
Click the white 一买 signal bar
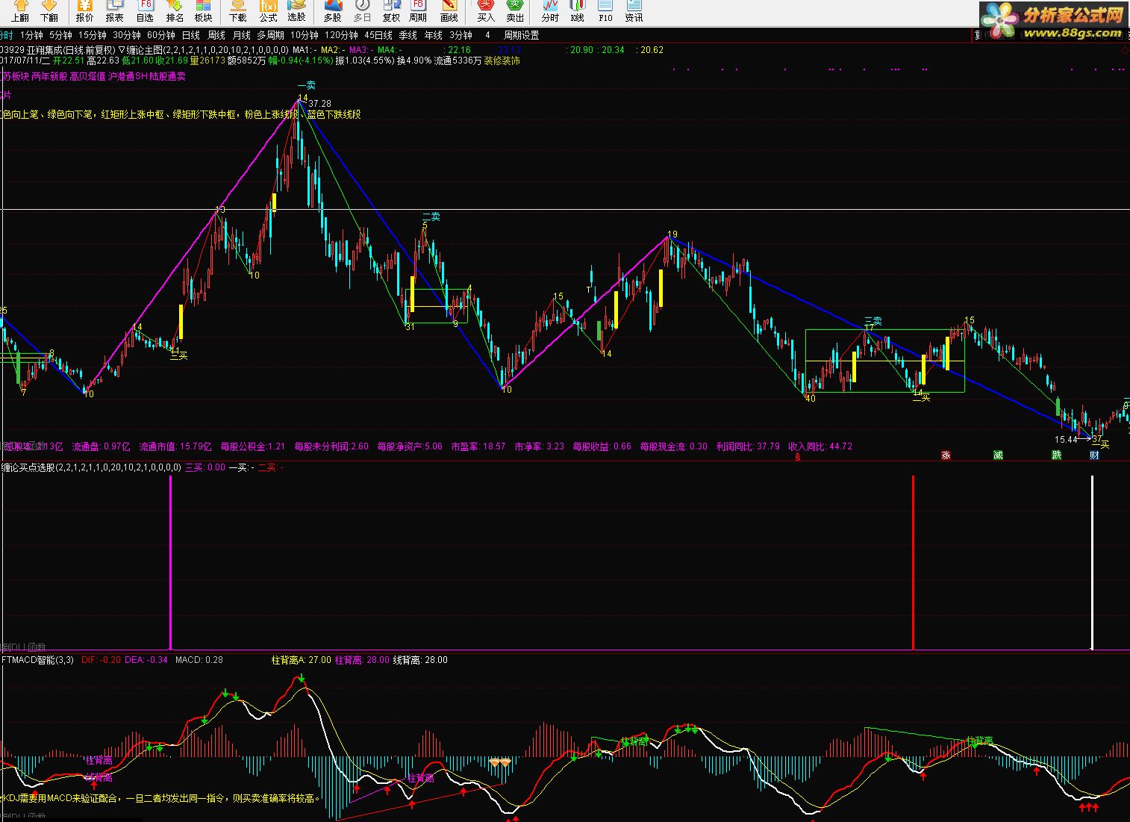pos(1092,562)
